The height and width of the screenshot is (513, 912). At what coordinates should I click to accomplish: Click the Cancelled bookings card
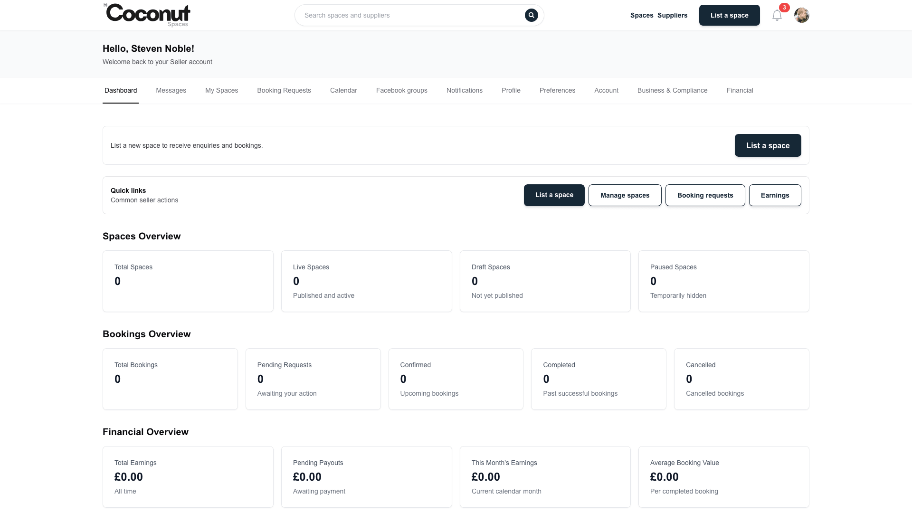[741, 379]
